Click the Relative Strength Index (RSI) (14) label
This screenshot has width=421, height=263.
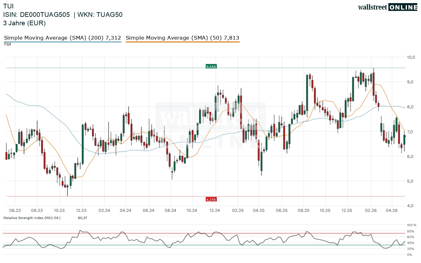pyautogui.click(x=32, y=218)
